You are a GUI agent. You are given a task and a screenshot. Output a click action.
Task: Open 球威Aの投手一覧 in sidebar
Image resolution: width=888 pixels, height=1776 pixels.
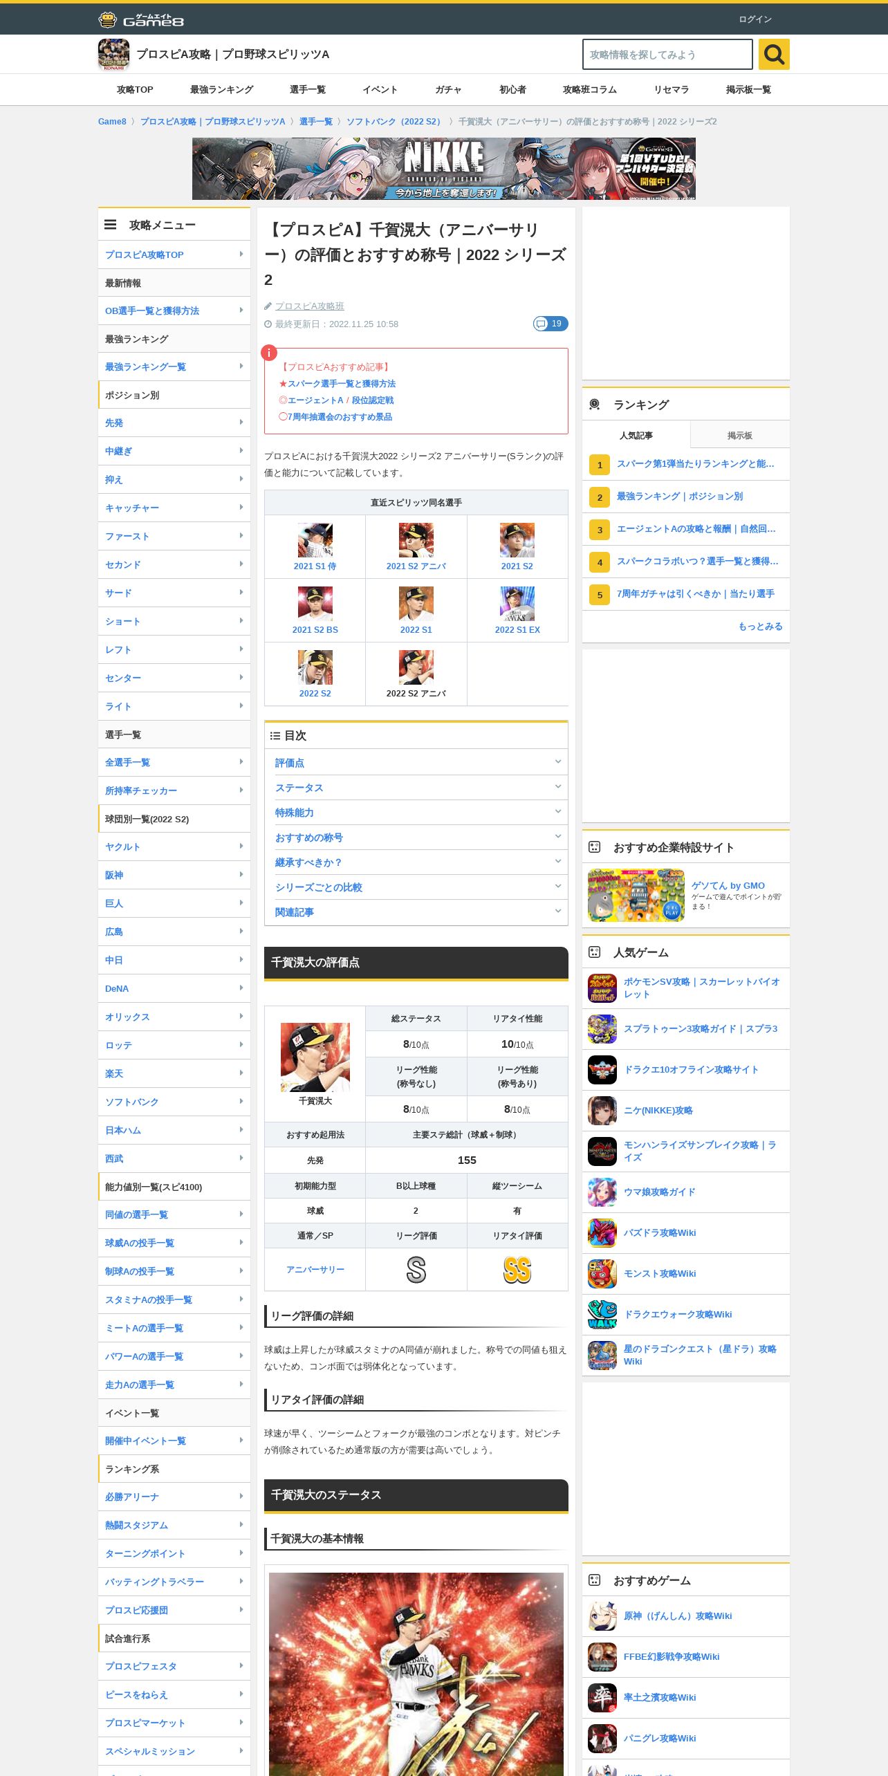[174, 1243]
